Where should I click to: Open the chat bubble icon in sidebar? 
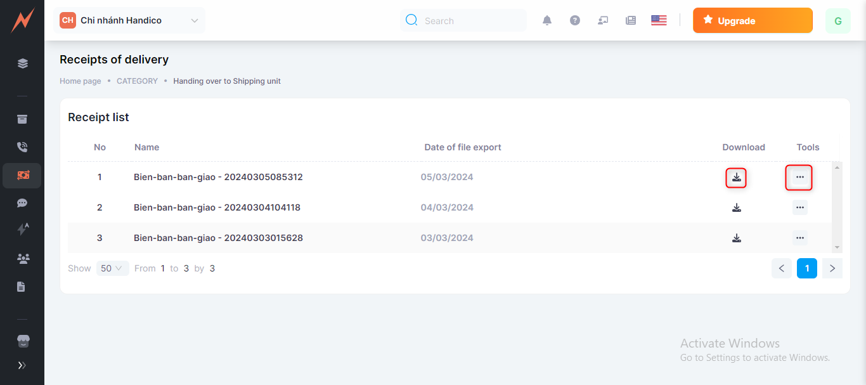pos(22,203)
